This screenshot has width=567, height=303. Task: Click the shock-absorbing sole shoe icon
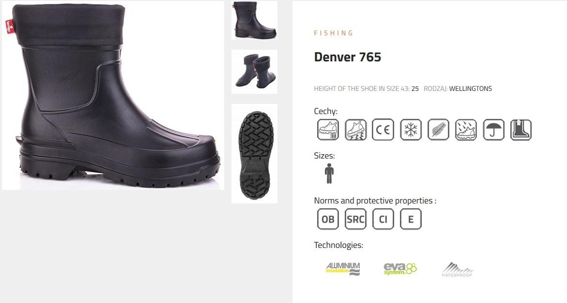[x=355, y=130]
